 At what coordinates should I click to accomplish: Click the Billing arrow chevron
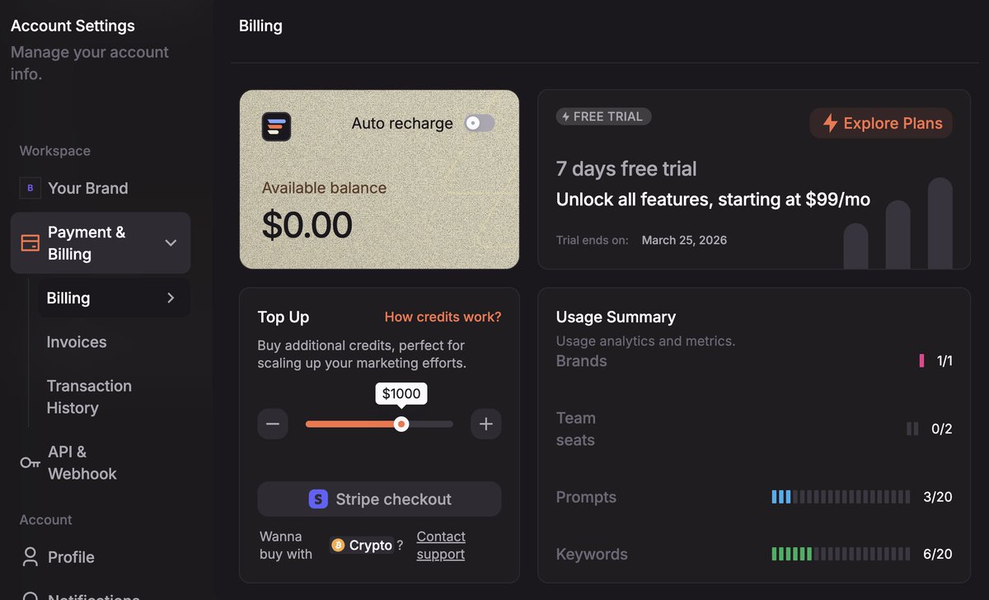pos(171,298)
